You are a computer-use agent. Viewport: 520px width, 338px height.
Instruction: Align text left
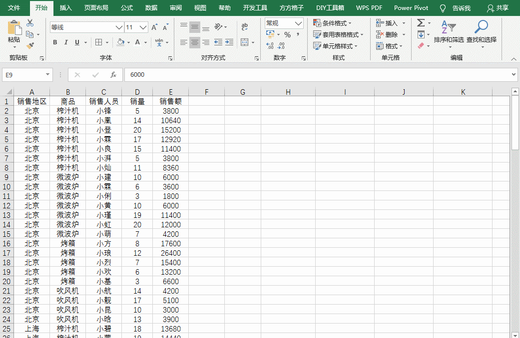pyautogui.click(x=184, y=42)
